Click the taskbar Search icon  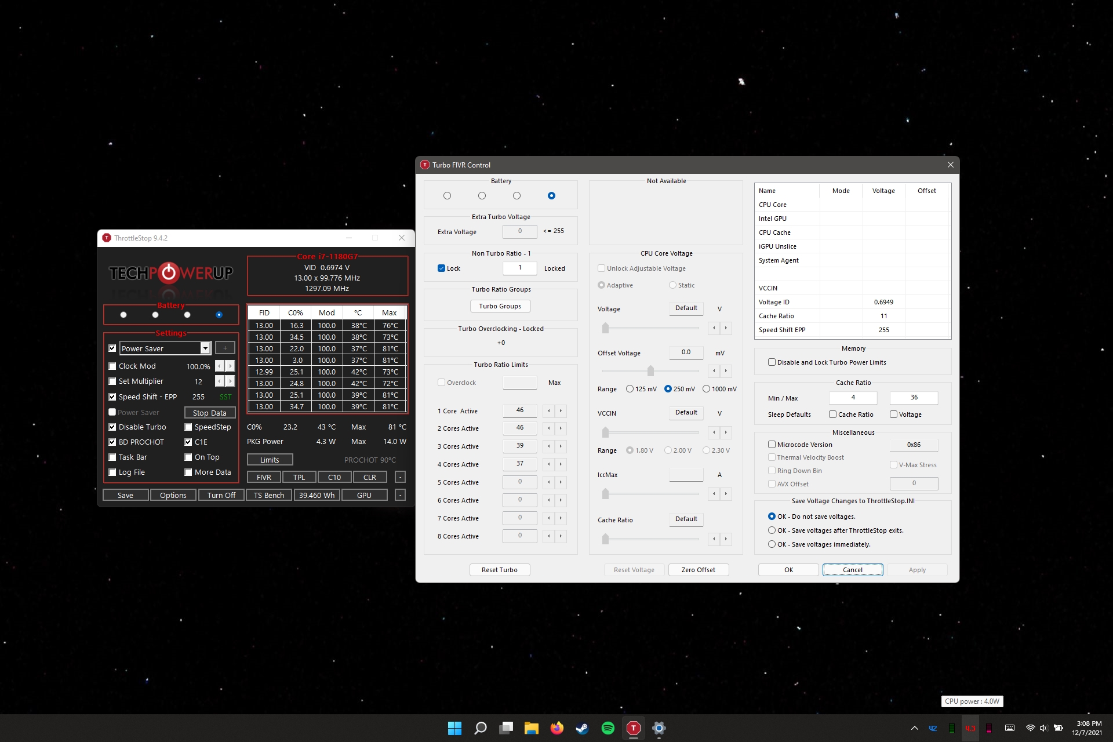[480, 728]
